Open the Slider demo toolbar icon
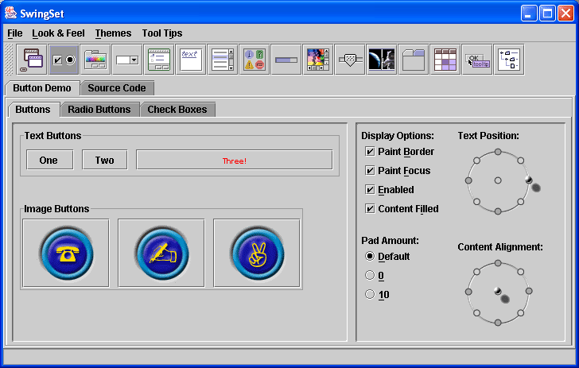 (x=350, y=60)
